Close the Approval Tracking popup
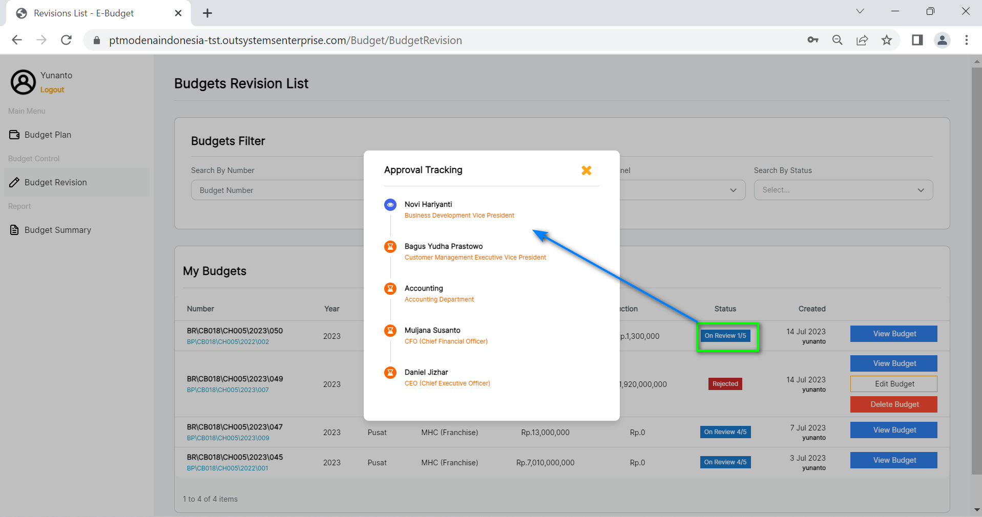 (x=587, y=170)
